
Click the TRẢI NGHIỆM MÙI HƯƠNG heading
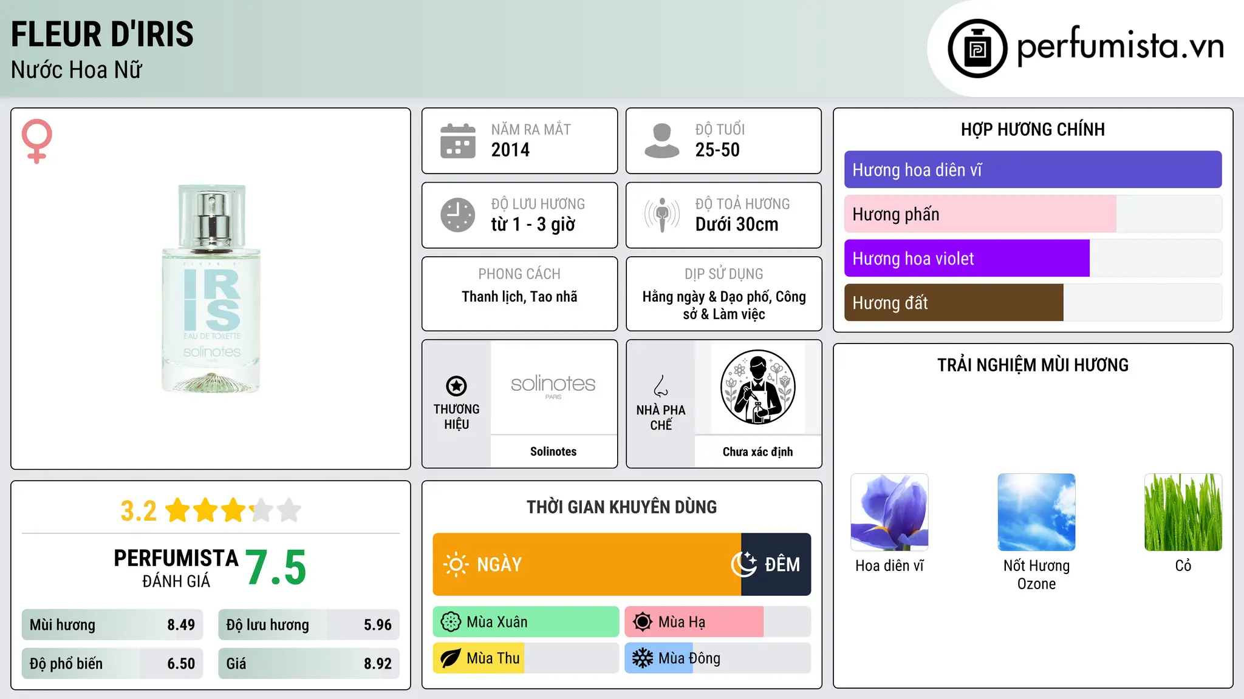point(1033,365)
